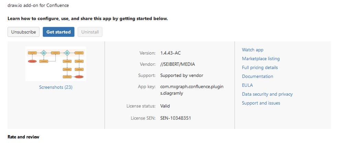The height and width of the screenshot is (143, 343).
Task: Click the draw.io add-on for Confluence title
Action: click(38, 5)
